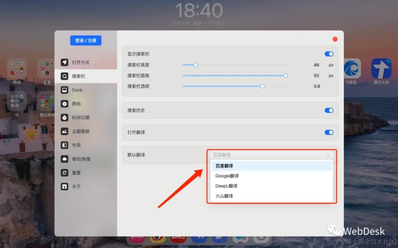398x248 pixels.
Task: Open the 关于 settings tab
Action: coord(86,186)
